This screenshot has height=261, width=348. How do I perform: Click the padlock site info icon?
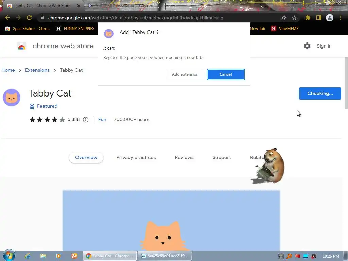42,18
